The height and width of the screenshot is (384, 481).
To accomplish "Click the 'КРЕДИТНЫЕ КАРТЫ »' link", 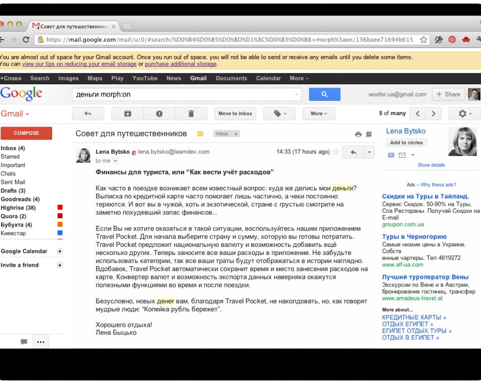I will coord(414,317).
